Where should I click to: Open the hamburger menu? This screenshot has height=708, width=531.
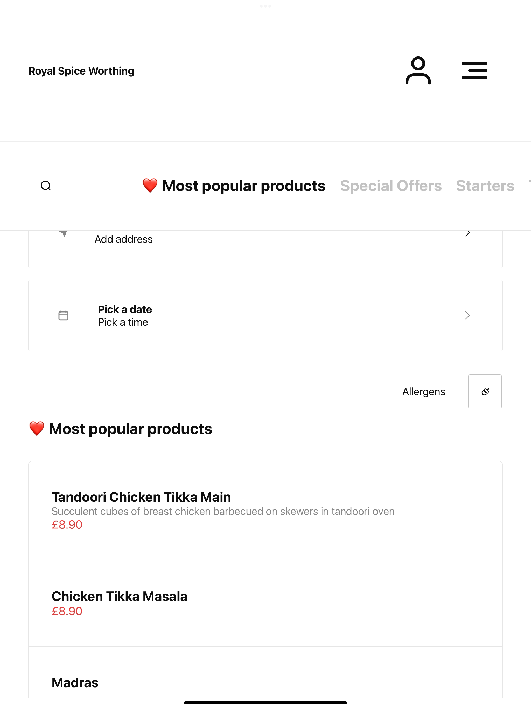(x=474, y=70)
